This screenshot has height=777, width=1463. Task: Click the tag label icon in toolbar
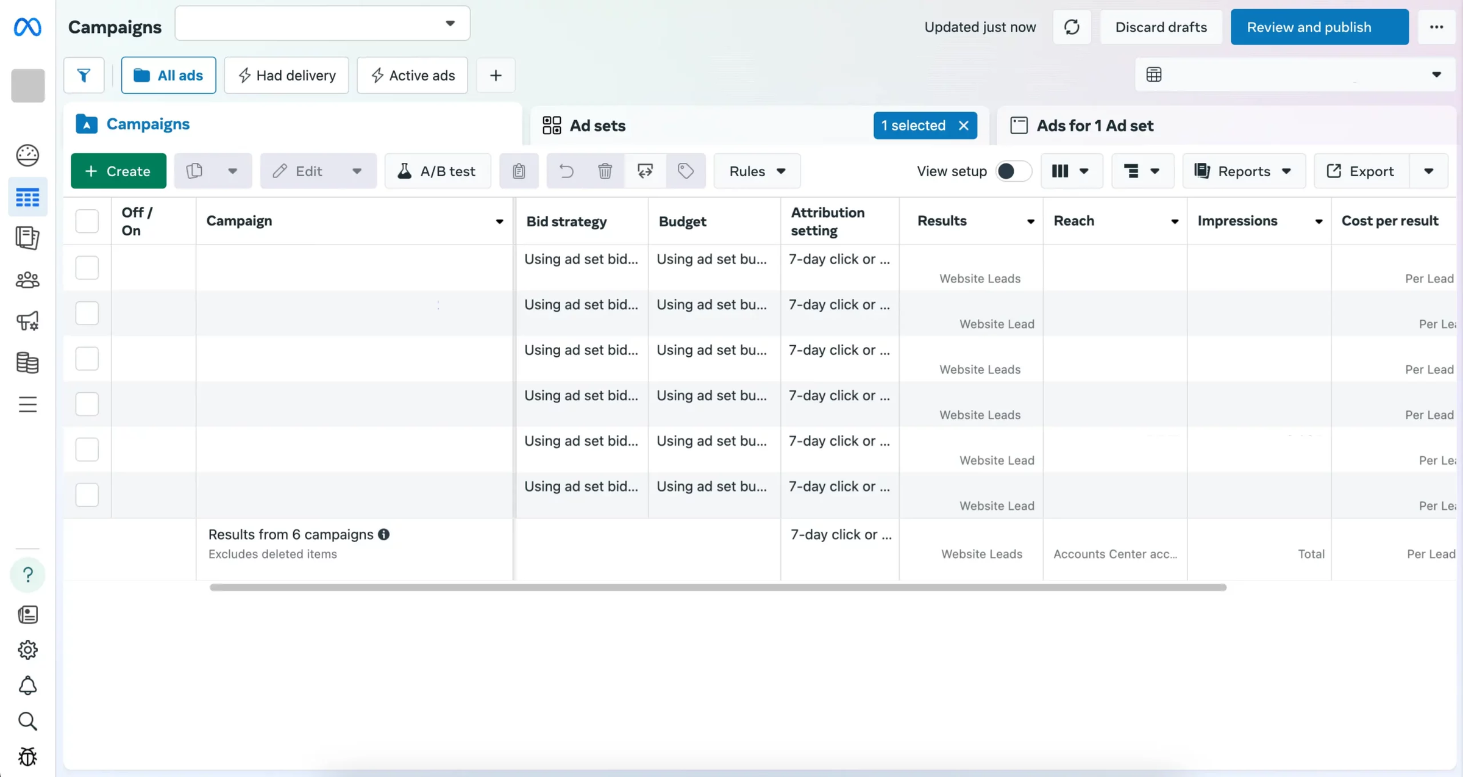pyautogui.click(x=686, y=171)
